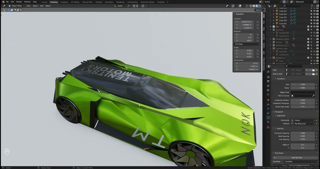This screenshot has width=320, height=169.
Task: Open the outliner filter funnel icon
Action: 312,6
